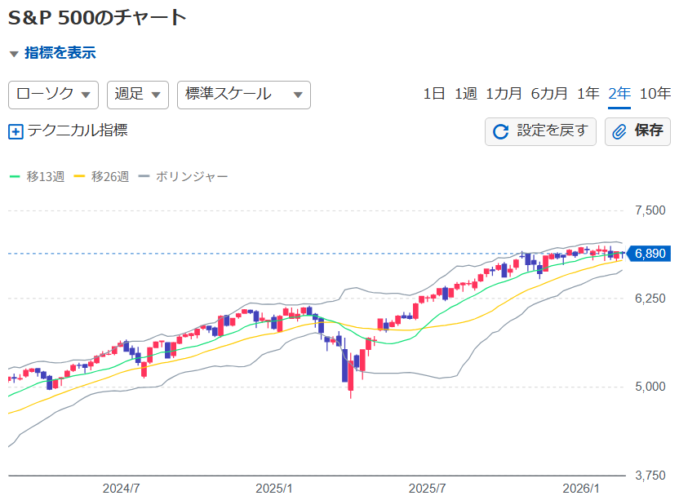Click the plus icon beside テクニカル指標
Screen dimensions: 679x500
point(16,131)
